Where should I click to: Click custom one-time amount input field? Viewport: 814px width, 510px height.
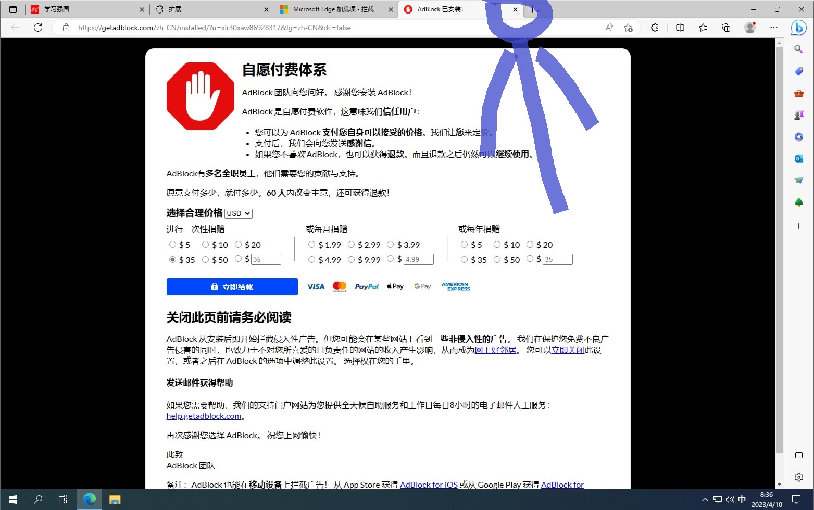pyautogui.click(x=266, y=259)
